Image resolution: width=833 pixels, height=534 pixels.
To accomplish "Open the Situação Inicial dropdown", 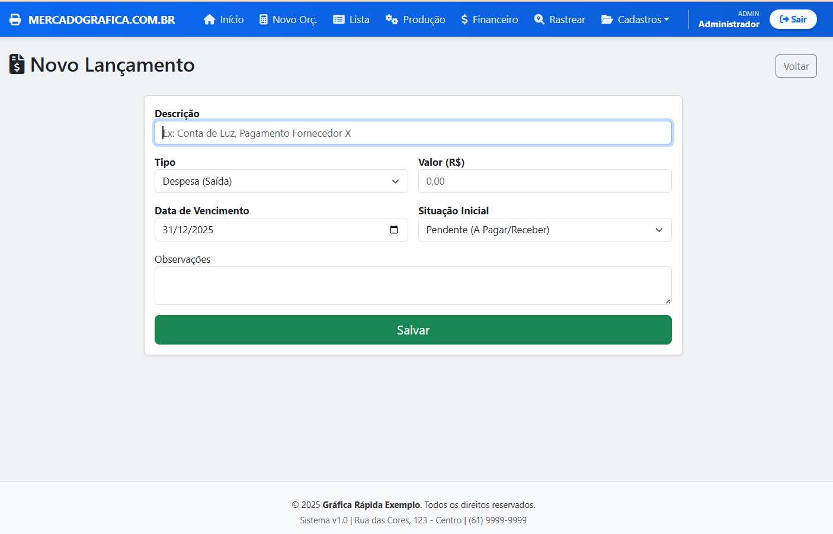I will click(544, 230).
